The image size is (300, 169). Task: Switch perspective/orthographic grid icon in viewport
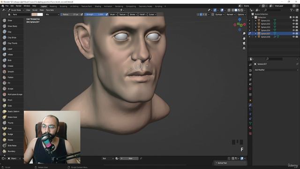[x=244, y=48]
